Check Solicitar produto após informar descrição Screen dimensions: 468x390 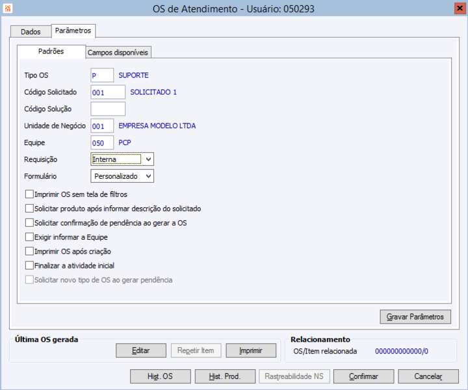[x=29, y=209]
